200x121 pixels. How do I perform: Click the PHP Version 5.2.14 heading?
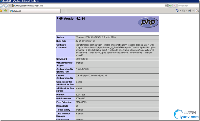point(71,19)
